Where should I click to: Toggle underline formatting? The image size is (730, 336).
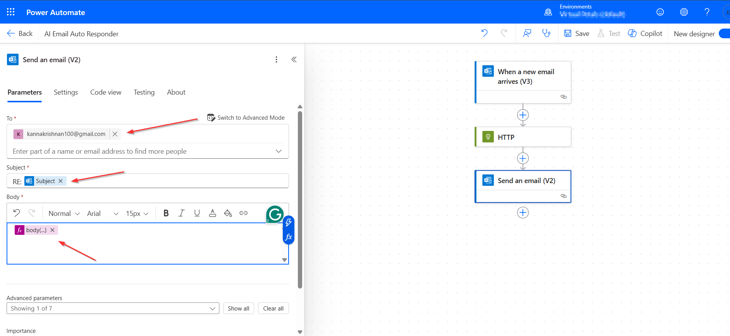pyautogui.click(x=197, y=213)
